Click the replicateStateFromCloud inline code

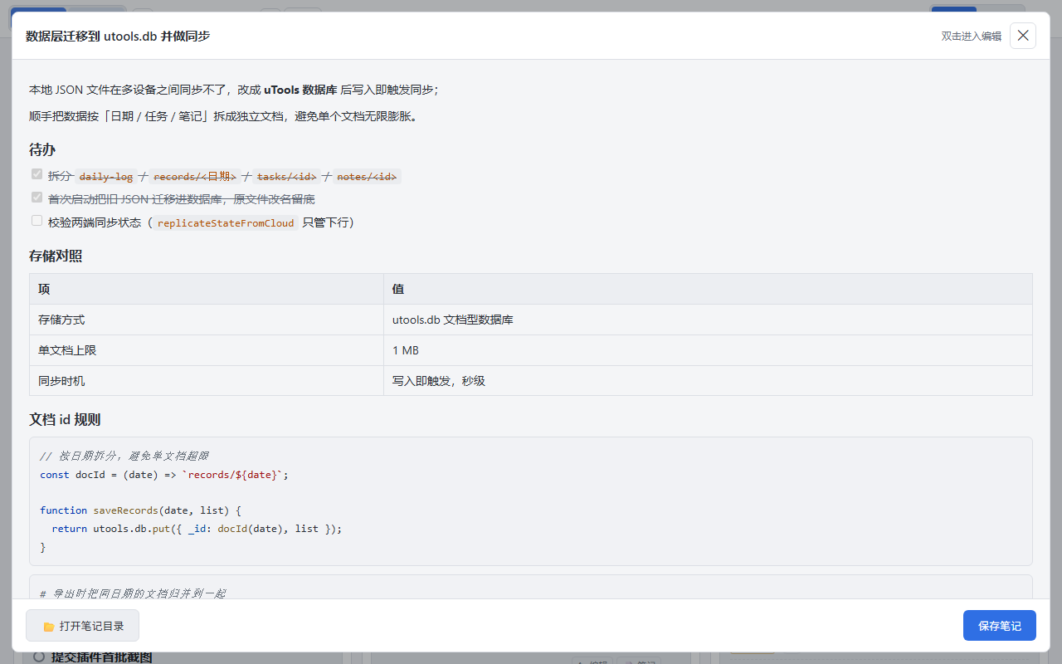tap(226, 223)
